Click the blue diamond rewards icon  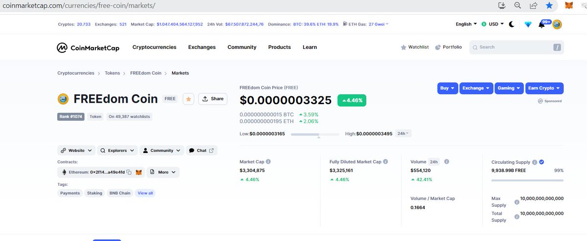point(528,24)
